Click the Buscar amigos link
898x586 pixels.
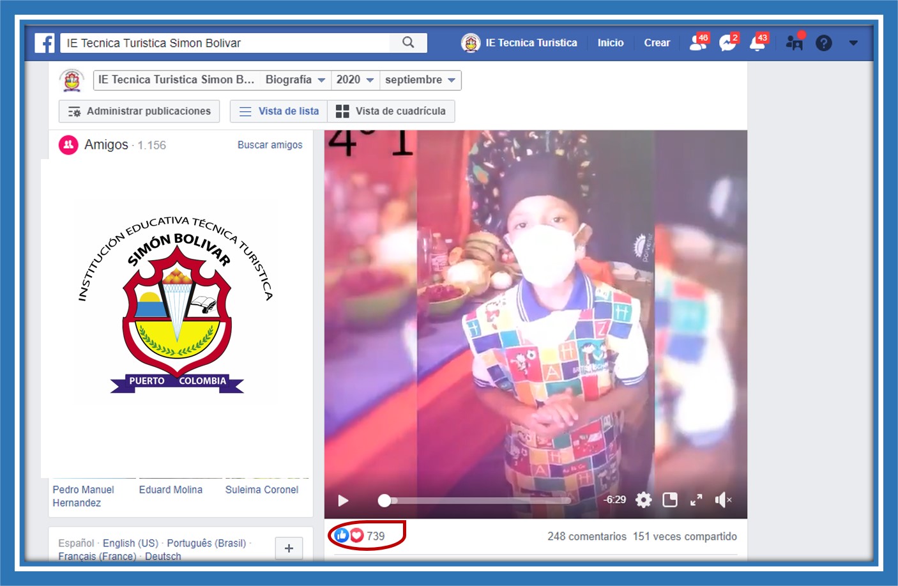pyautogui.click(x=270, y=145)
